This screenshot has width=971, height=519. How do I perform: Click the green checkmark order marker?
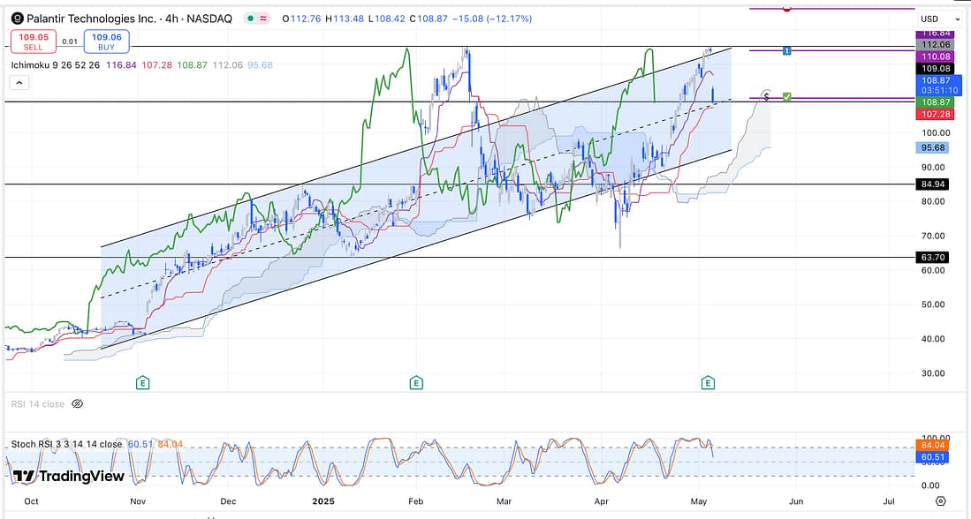coord(787,96)
